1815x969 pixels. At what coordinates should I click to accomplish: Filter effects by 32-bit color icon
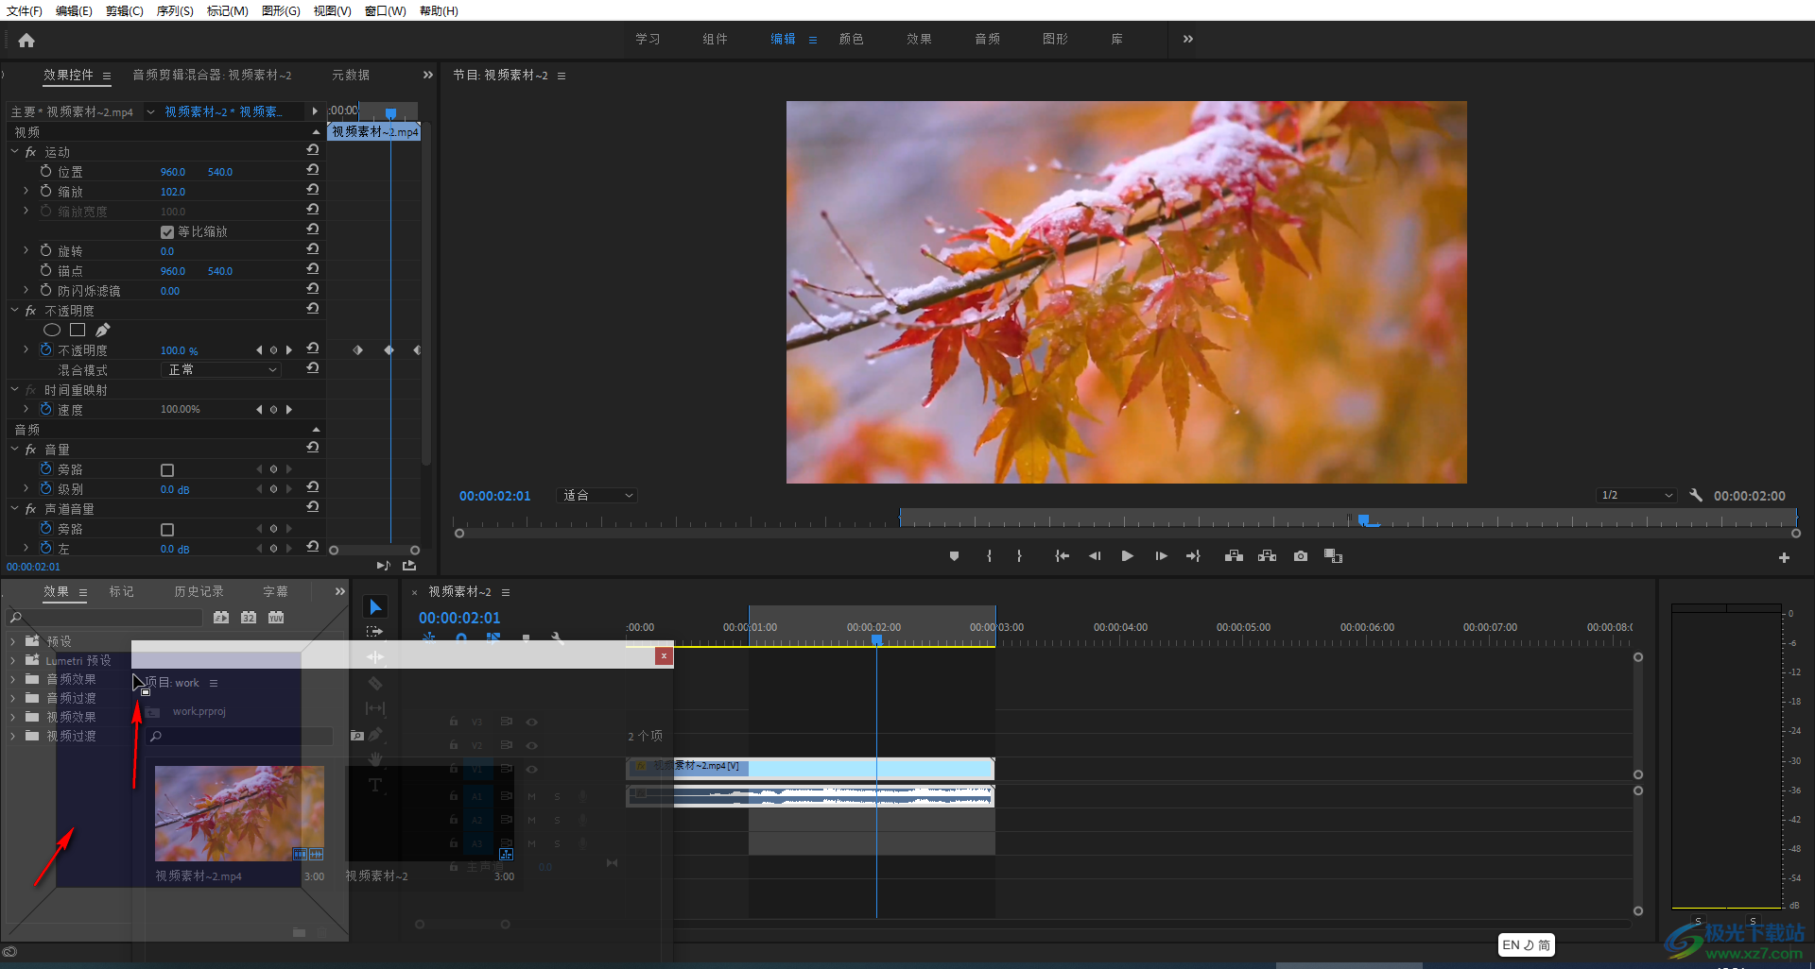tap(249, 617)
